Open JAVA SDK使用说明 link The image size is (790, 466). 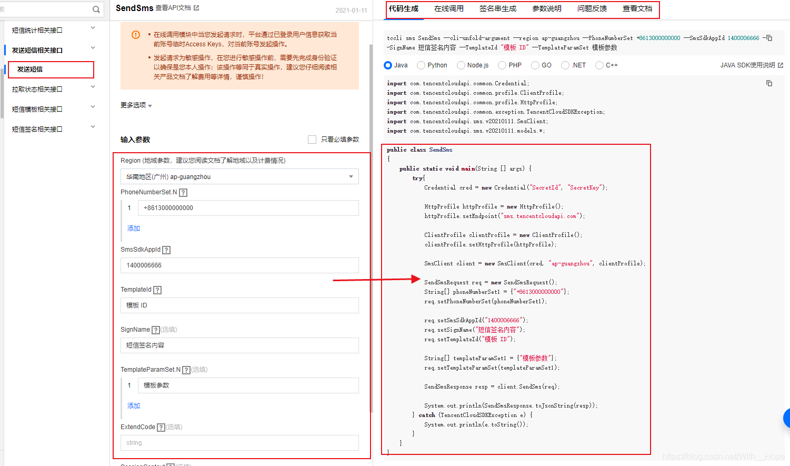(747, 65)
